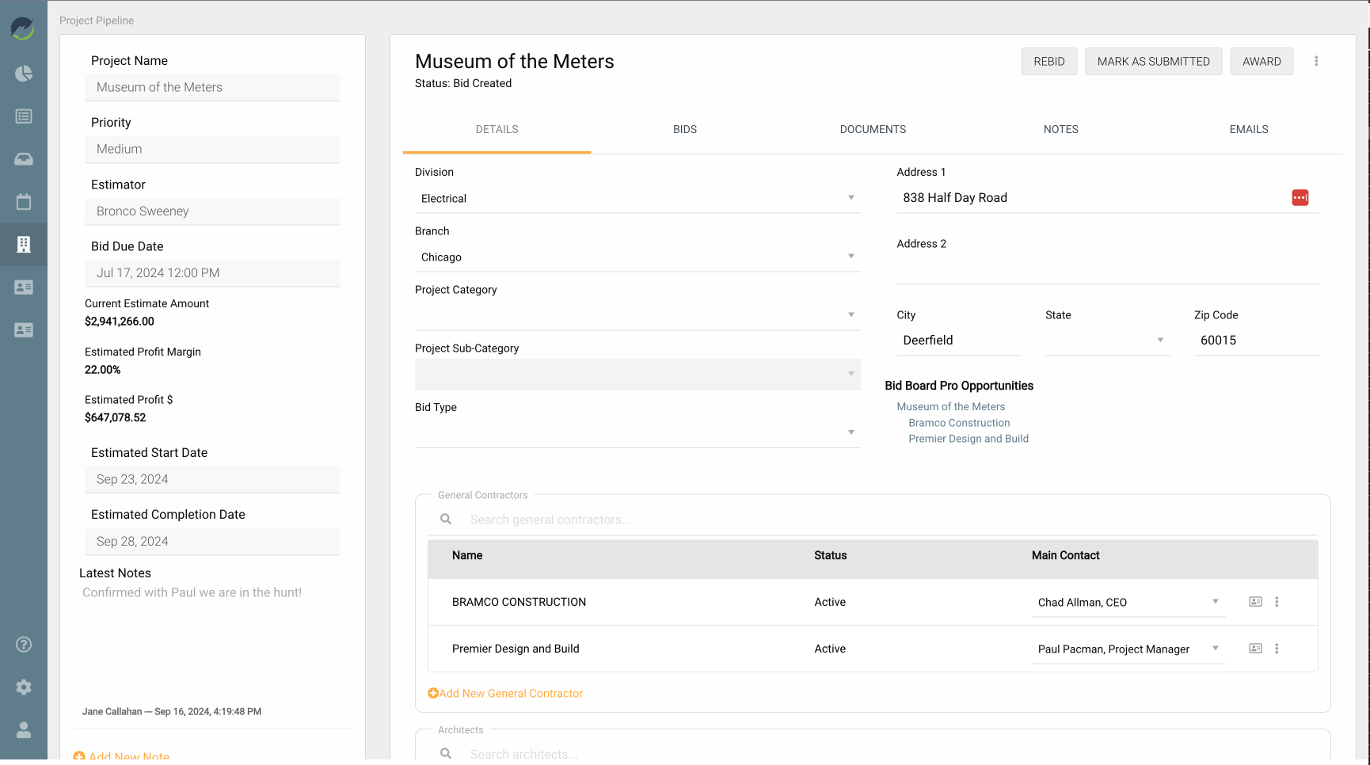
Task: Open the pie chart dashboard sidebar icon
Action: tap(24, 74)
